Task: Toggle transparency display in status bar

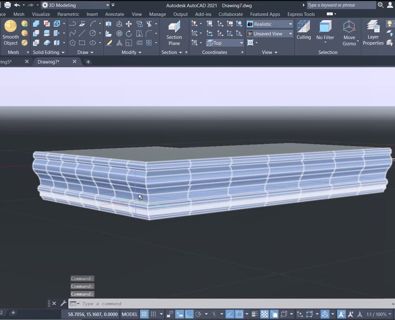Action: 264,314
